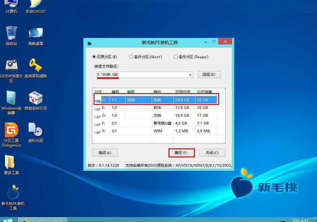Click the 分区 column header
Viewport: 317px width, 222px height.
pyautogui.click(x=98, y=92)
